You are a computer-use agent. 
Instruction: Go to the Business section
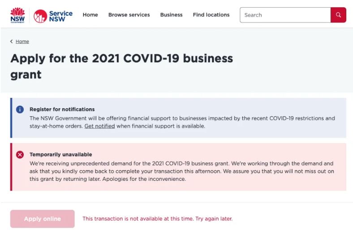click(171, 15)
